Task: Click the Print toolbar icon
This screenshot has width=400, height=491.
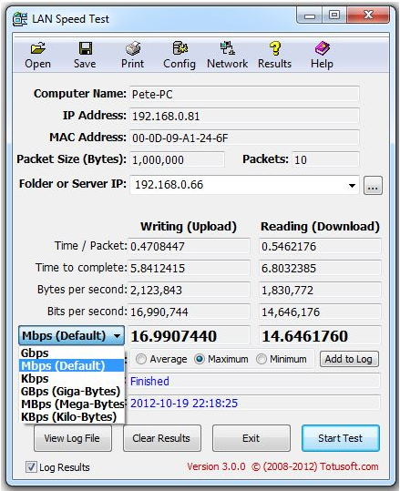Action: click(x=133, y=48)
